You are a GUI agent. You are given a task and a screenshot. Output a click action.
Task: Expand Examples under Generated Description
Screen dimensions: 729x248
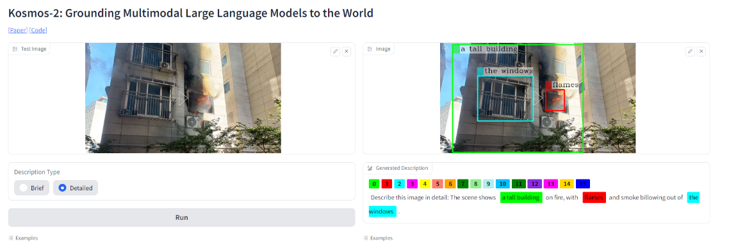coord(378,238)
